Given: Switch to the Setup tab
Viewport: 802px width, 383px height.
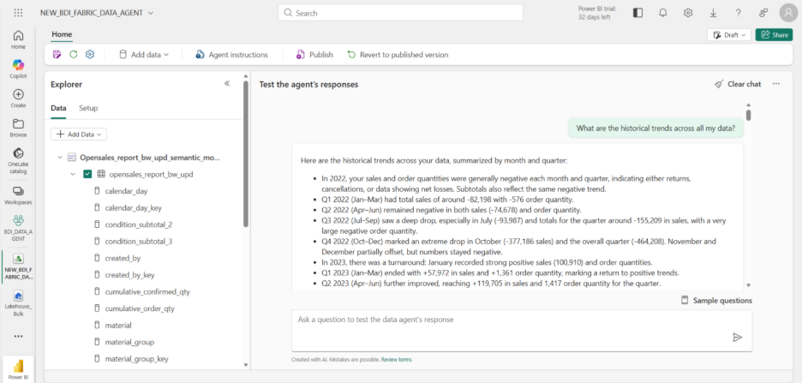Looking at the screenshot, I should [x=88, y=109].
